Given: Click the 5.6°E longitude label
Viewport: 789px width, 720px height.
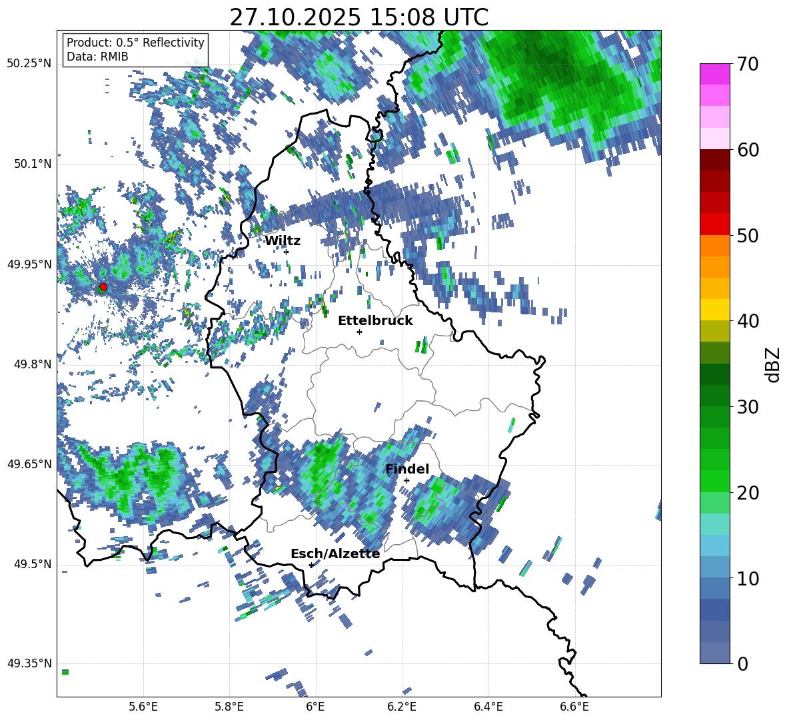Looking at the screenshot, I should 143,707.
